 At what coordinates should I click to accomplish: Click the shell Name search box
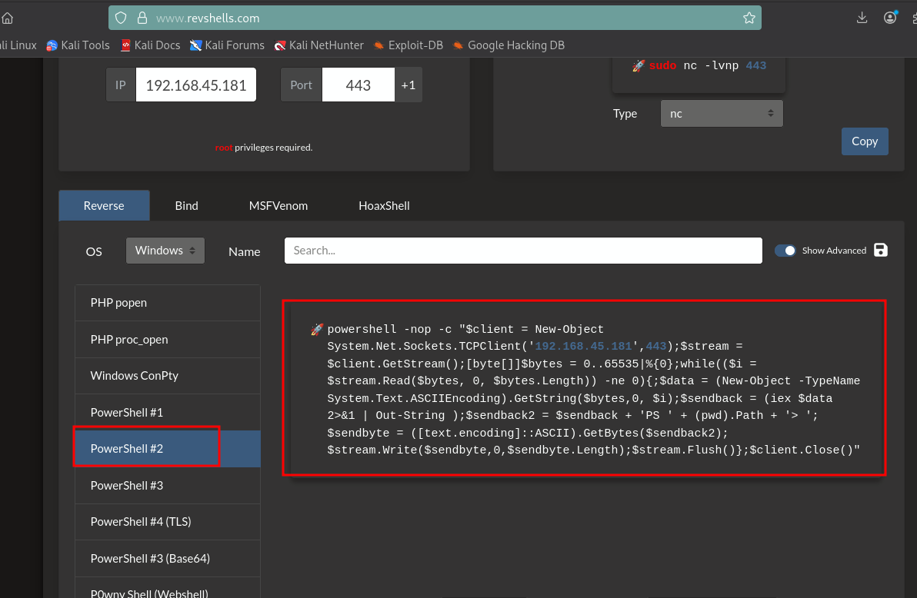523,251
